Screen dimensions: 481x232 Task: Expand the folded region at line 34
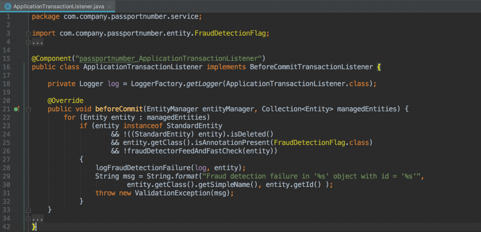point(28,218)
